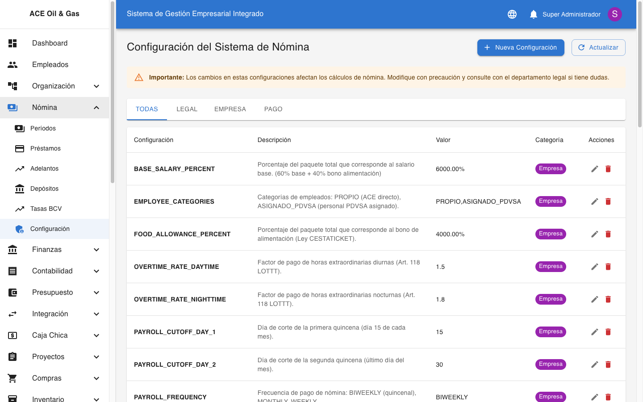Click the Empresa badge on EMPLOYEE_CATEGORIES
The width and height of the screenshot is (643, 402).
point(551,201)
